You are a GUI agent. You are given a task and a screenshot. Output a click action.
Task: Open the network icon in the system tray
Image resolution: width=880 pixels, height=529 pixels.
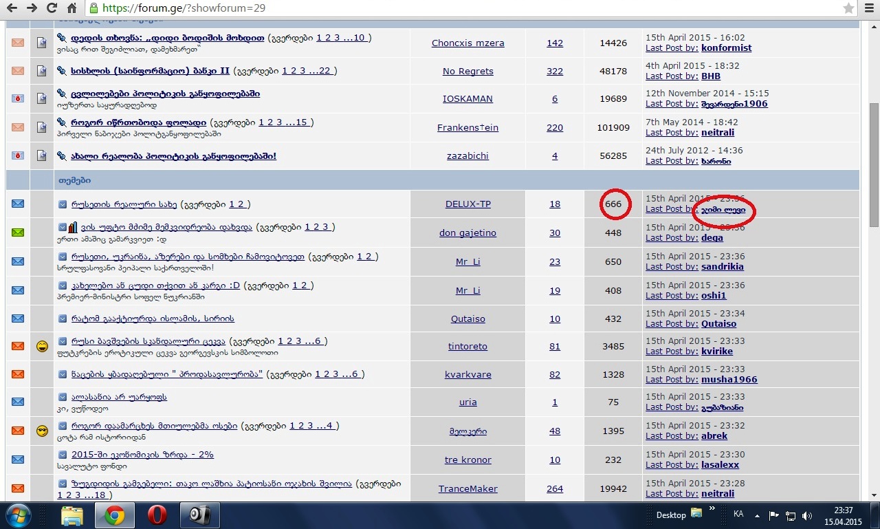tap(791, 515)
